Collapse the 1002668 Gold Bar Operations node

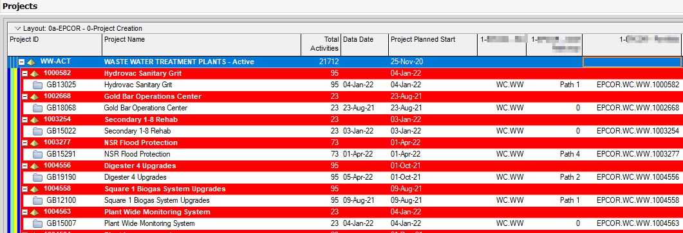coord(25,96)
